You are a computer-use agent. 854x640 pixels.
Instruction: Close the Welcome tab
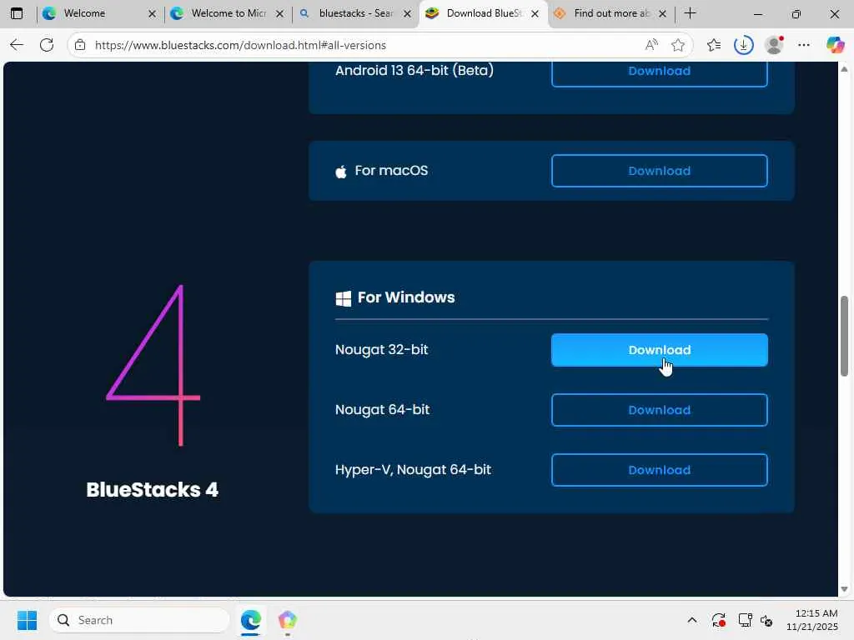tap(152, 14)
